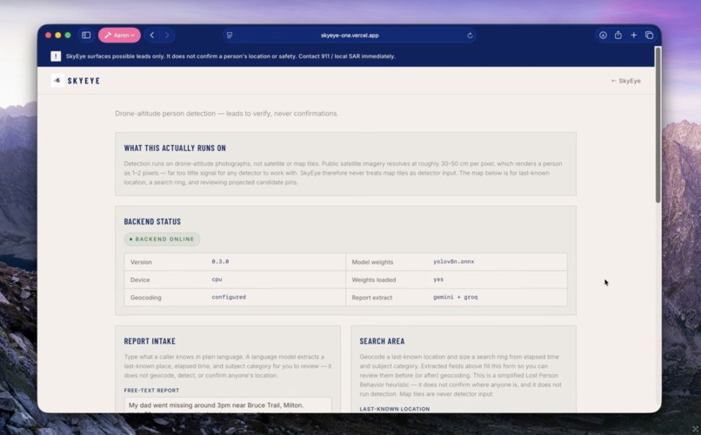The image size is (701, 435).
Task: Add a new tab with the plus icon
Action: coord(633,36)
